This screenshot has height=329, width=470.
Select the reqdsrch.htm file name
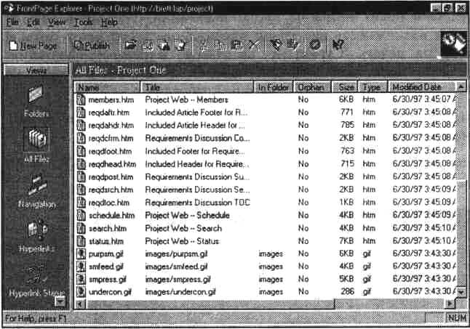[x=111, y=190]
